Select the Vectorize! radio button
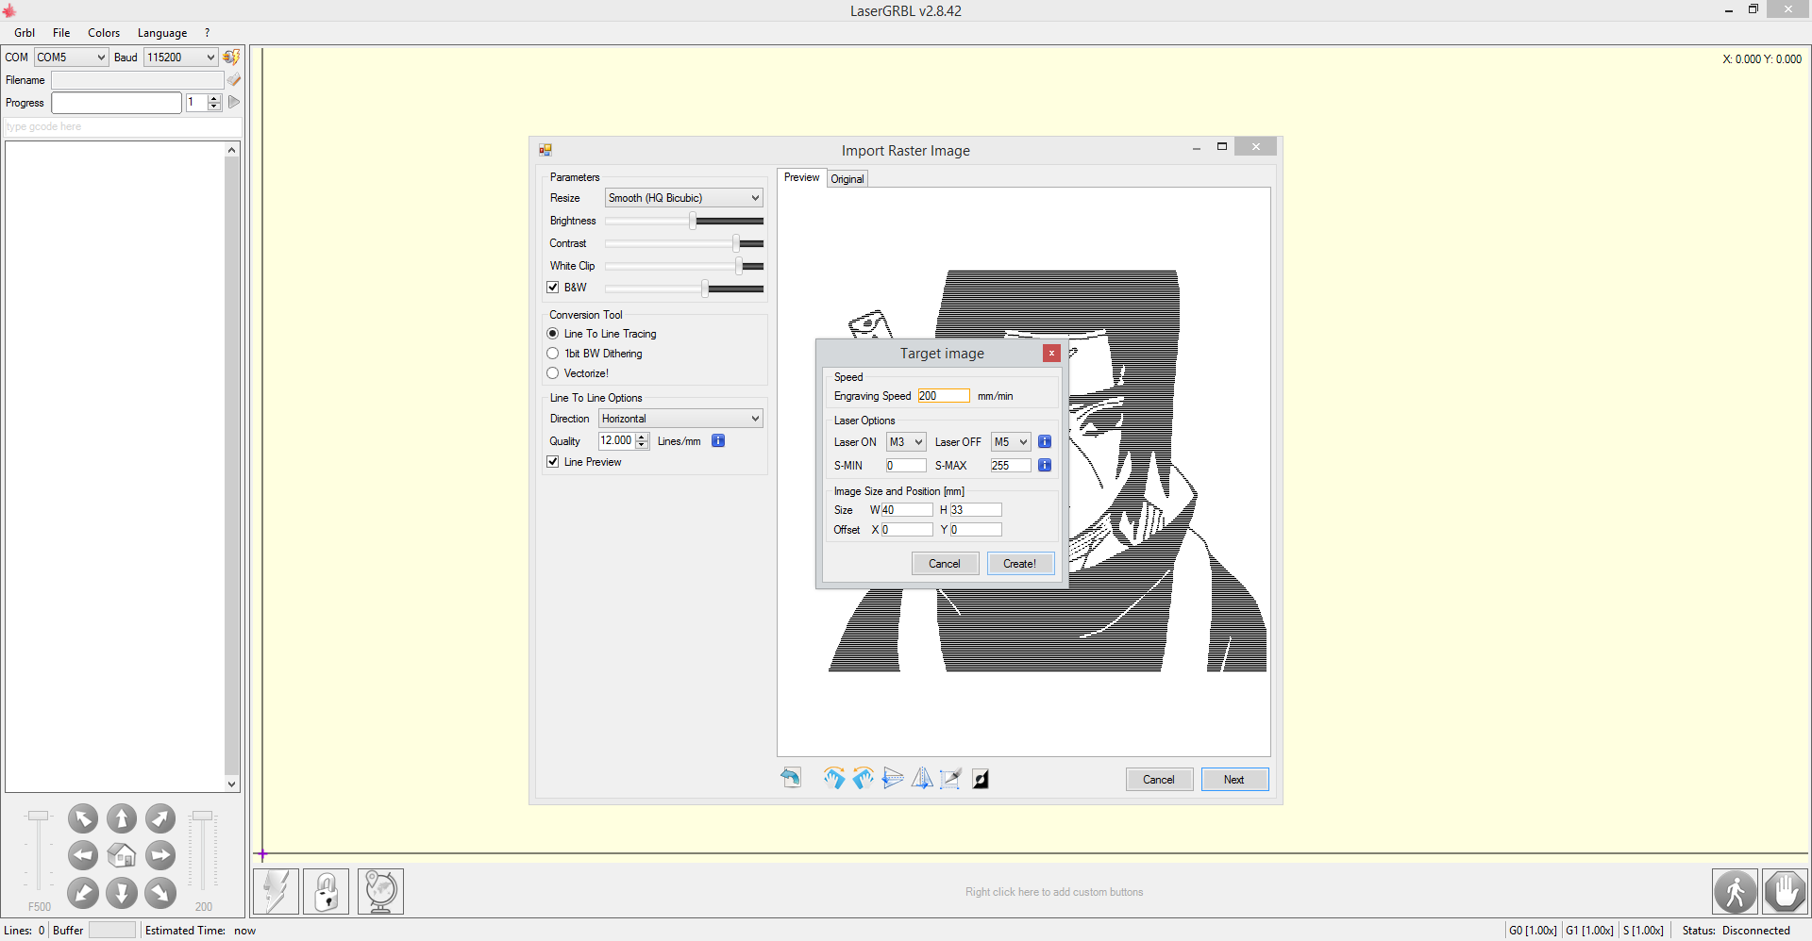This screenshot has width=1812, height=941. [x=553, y=373]
